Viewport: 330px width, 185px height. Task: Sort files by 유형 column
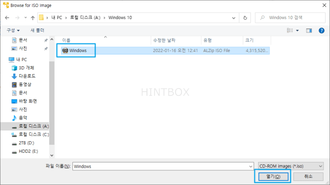pos(207,40)
